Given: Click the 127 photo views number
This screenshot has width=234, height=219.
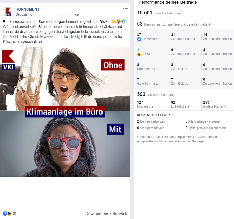Looking at the screenshot, I should 140,102.
